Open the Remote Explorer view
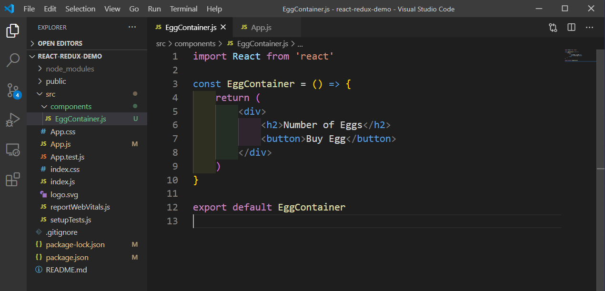The width and height of the screenshot is (605, 291). coord(13,150)
